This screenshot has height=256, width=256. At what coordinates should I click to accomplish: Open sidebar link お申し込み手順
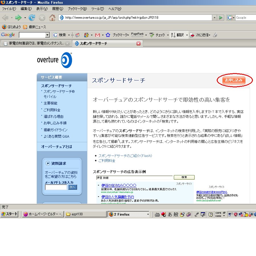tap(55, 123)
